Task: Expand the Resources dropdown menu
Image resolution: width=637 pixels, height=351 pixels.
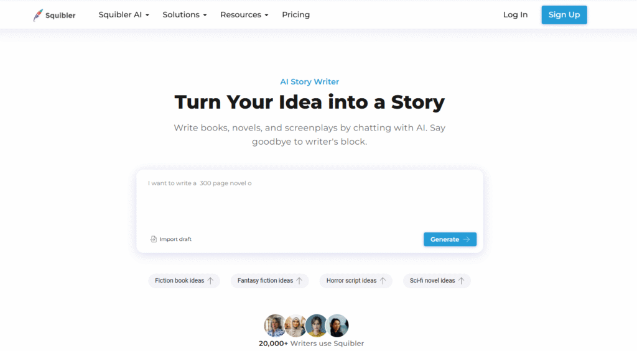Action: point(244,15)
